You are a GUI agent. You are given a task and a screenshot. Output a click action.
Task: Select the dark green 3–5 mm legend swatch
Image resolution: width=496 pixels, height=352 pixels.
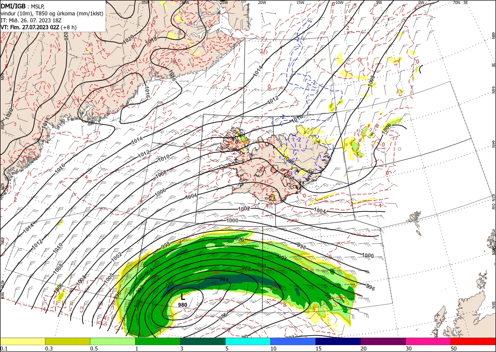203,341
